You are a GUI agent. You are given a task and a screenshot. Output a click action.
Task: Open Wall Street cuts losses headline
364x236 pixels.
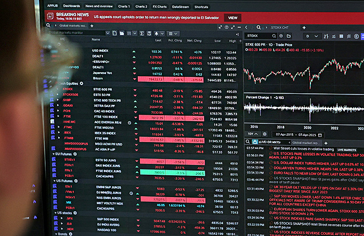click(304, 149)
